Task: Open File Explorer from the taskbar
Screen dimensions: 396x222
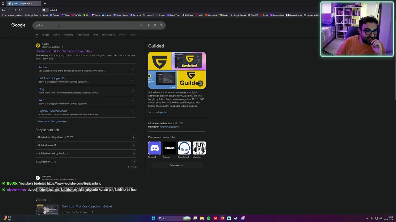Action: (202, 218)
